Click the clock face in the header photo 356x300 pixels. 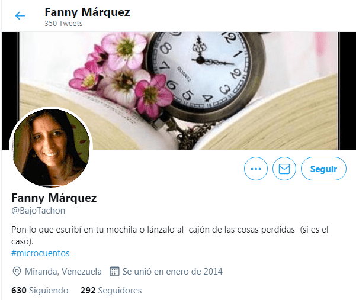(200, 68)
